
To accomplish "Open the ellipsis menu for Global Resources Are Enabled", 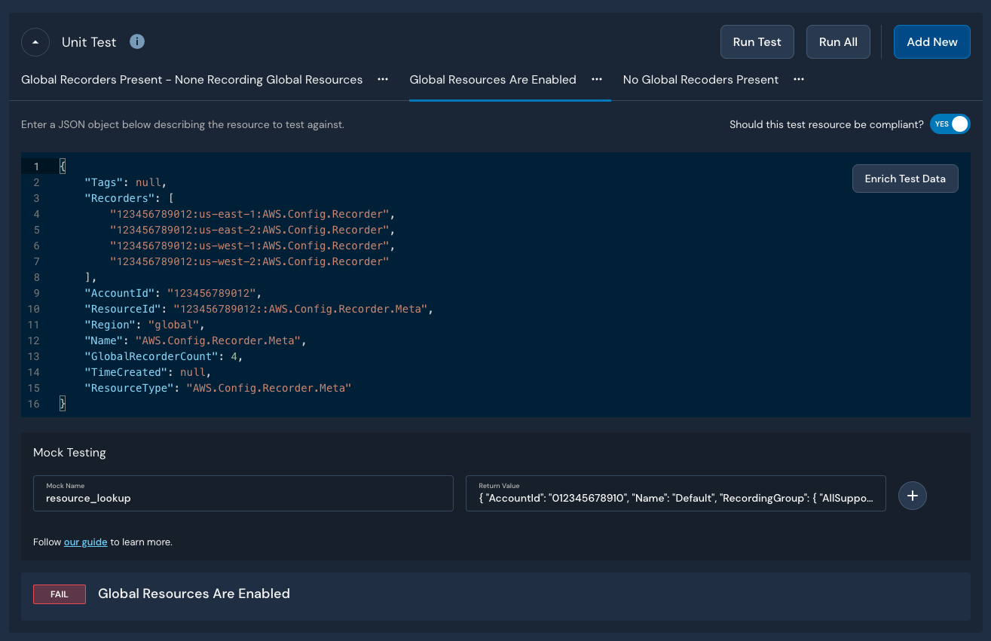I will (597, 80).
